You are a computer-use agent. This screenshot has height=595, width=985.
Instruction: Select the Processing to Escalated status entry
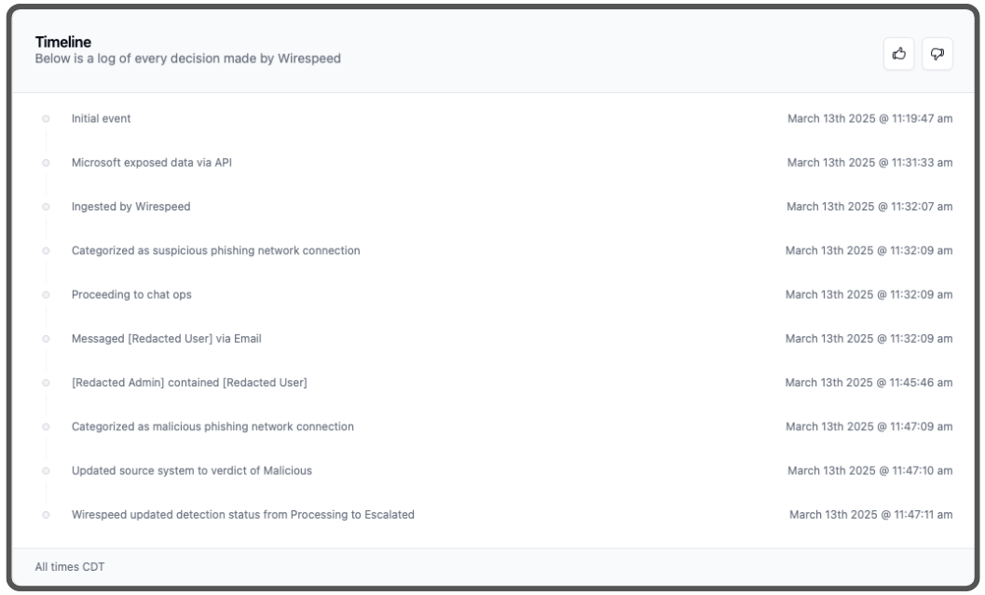[242, 515]
